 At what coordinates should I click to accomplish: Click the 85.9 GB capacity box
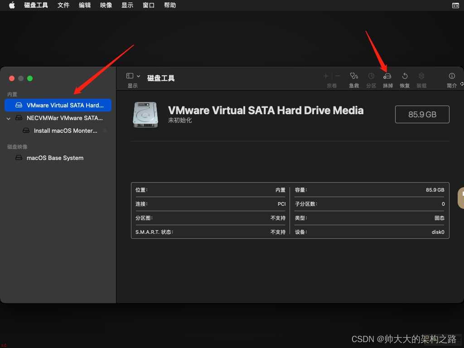pos(422,114)
